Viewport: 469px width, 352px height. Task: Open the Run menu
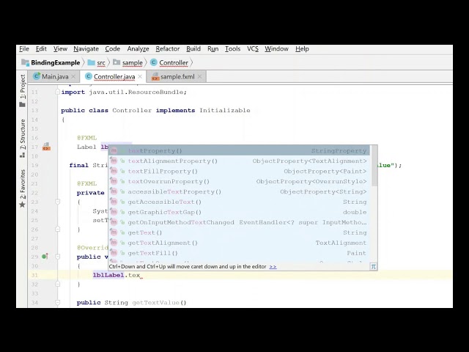[x=213, y=49]
